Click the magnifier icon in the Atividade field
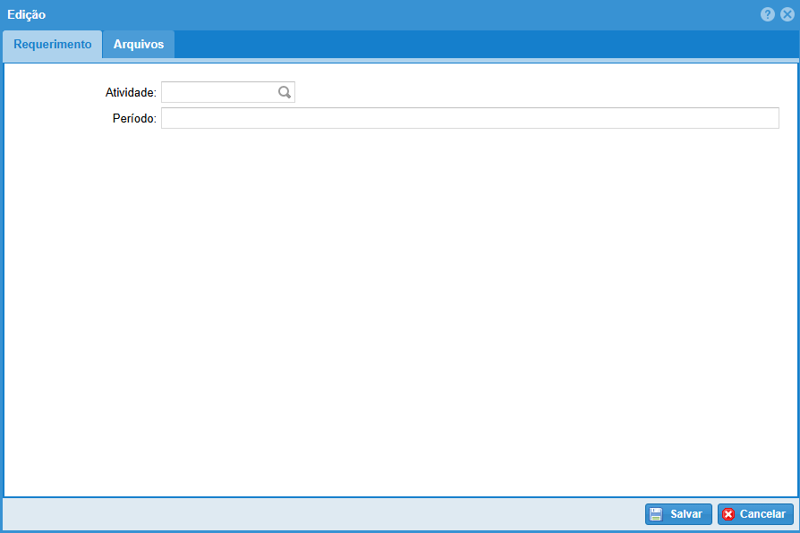Screen dimensions: 800x533 [285, 92]
